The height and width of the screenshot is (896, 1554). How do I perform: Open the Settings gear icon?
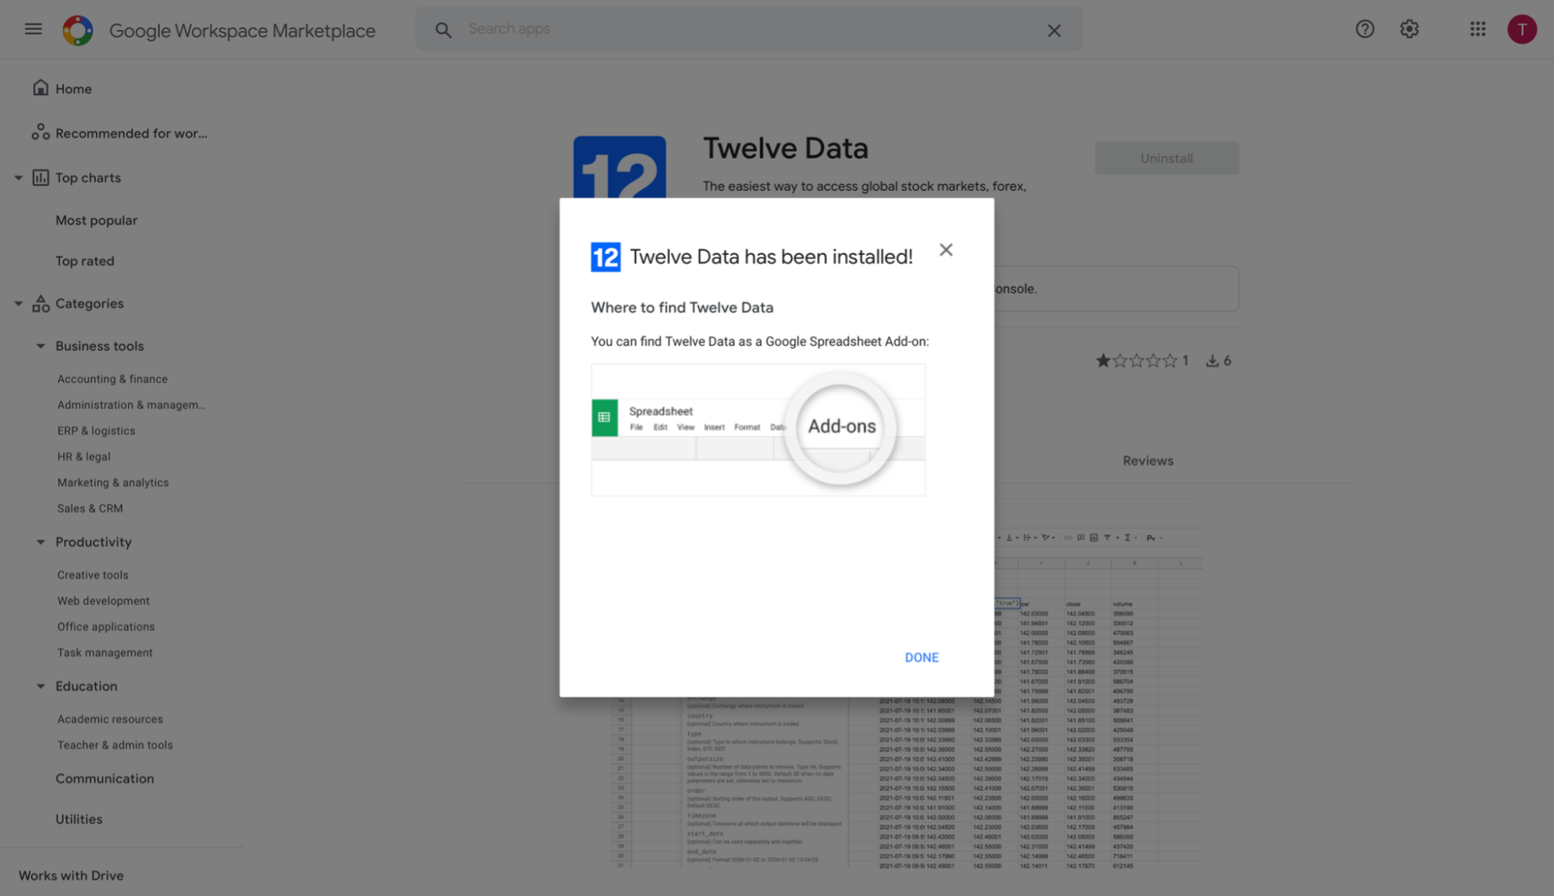point(1409,30)
